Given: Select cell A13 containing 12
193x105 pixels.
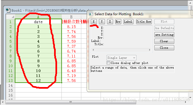Looking at the screenshot, I should click(x=38, y=81).
